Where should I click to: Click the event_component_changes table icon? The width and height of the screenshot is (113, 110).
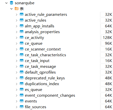(22, 95)
